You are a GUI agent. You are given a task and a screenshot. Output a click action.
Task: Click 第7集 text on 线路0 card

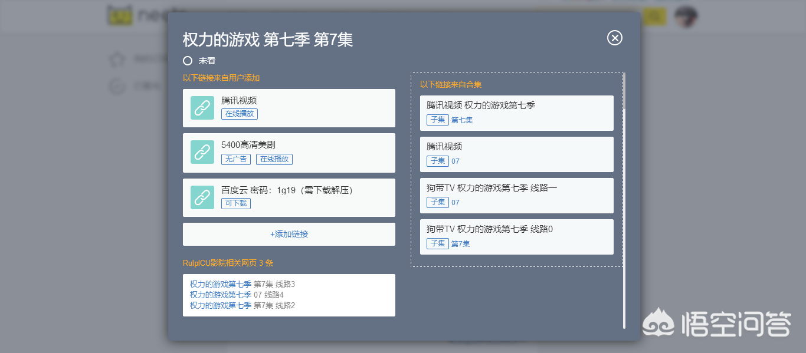(461, 244)
